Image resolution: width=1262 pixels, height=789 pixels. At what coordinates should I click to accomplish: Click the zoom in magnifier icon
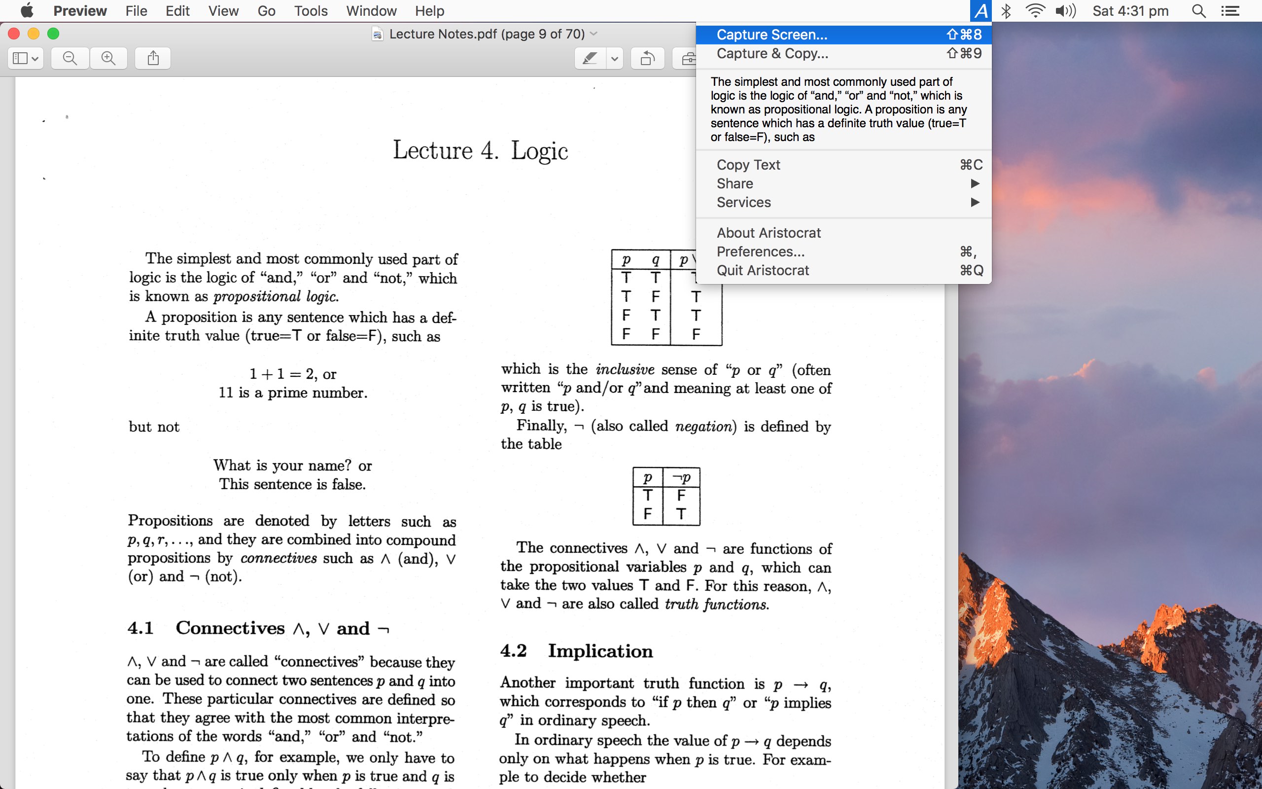pyautogui.click(x=108, y=58)
